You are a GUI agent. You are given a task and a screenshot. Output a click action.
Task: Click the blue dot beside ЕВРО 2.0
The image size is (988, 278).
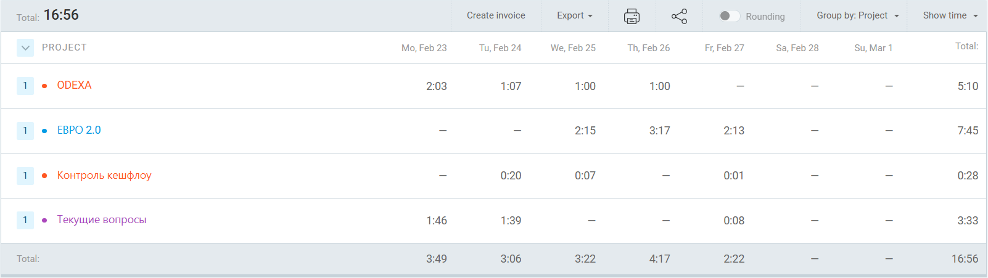[x=44, y=131]
